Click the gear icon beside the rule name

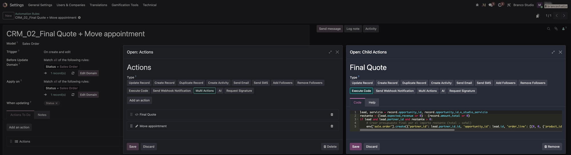coord(79,18)
